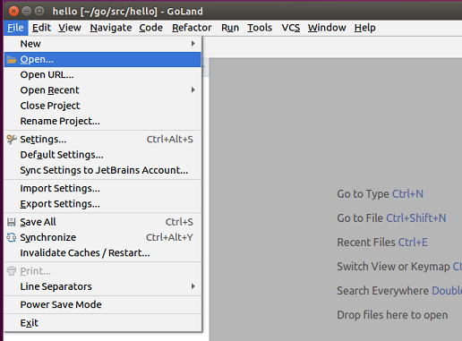
Task: Open the VCS menu
Action: (x=291, y=28)
